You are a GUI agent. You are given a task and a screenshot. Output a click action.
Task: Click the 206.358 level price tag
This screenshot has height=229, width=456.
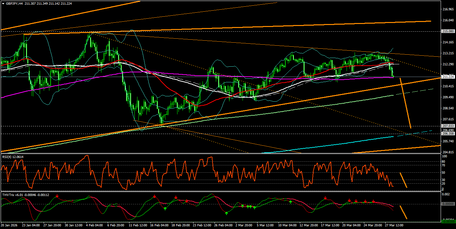[x=448, y=134]
